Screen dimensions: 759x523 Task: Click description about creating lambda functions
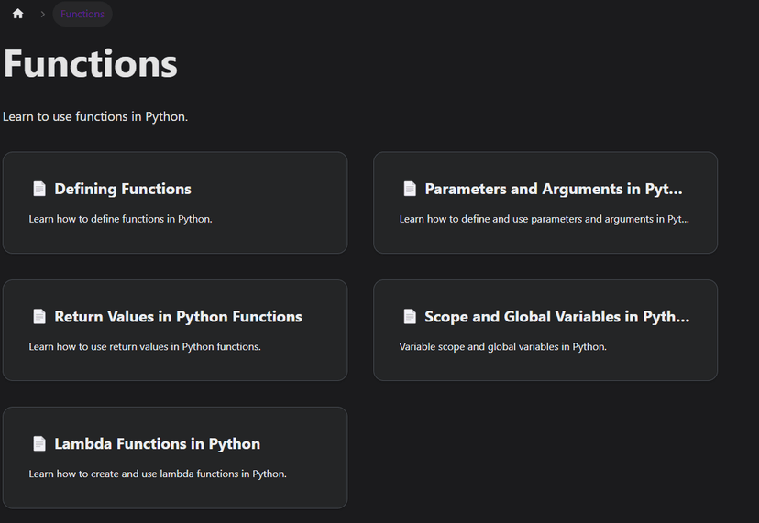tap(158, 474)
